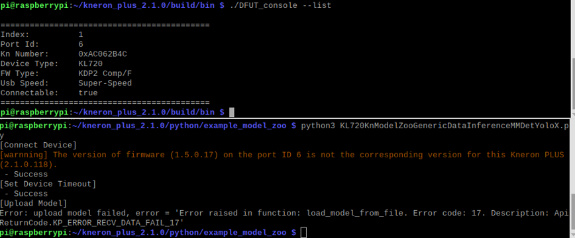
Task: Click the [Connect Device] output line
Action: coord(38,145)
